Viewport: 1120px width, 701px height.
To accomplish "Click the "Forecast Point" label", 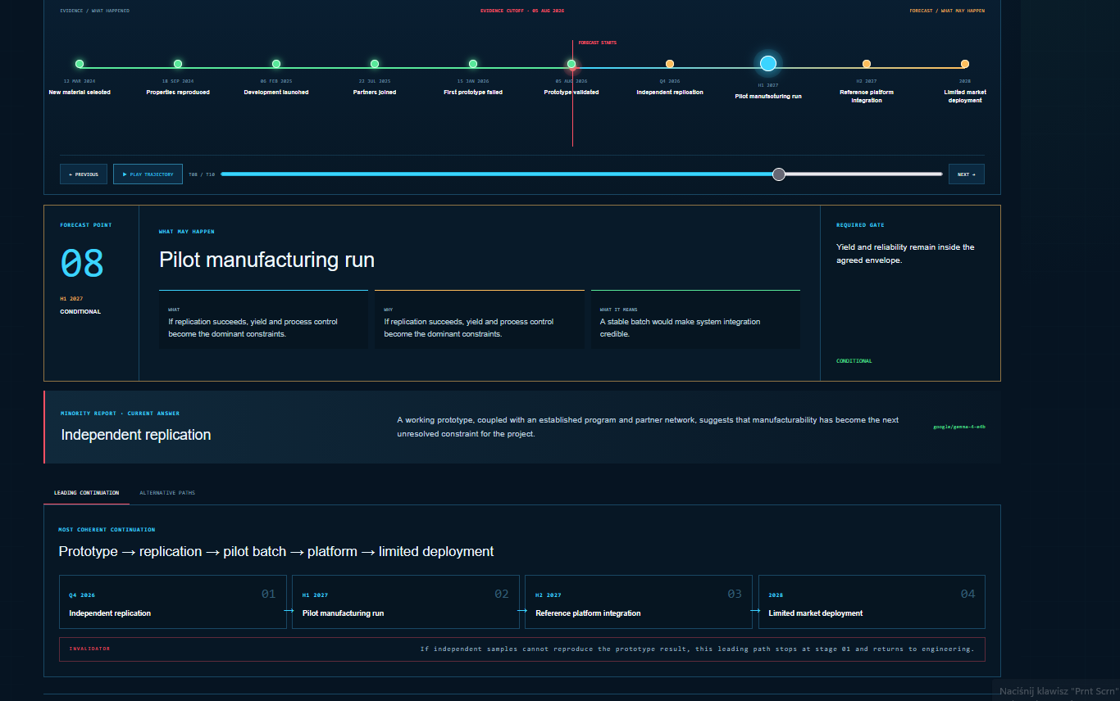I will 86,225.
